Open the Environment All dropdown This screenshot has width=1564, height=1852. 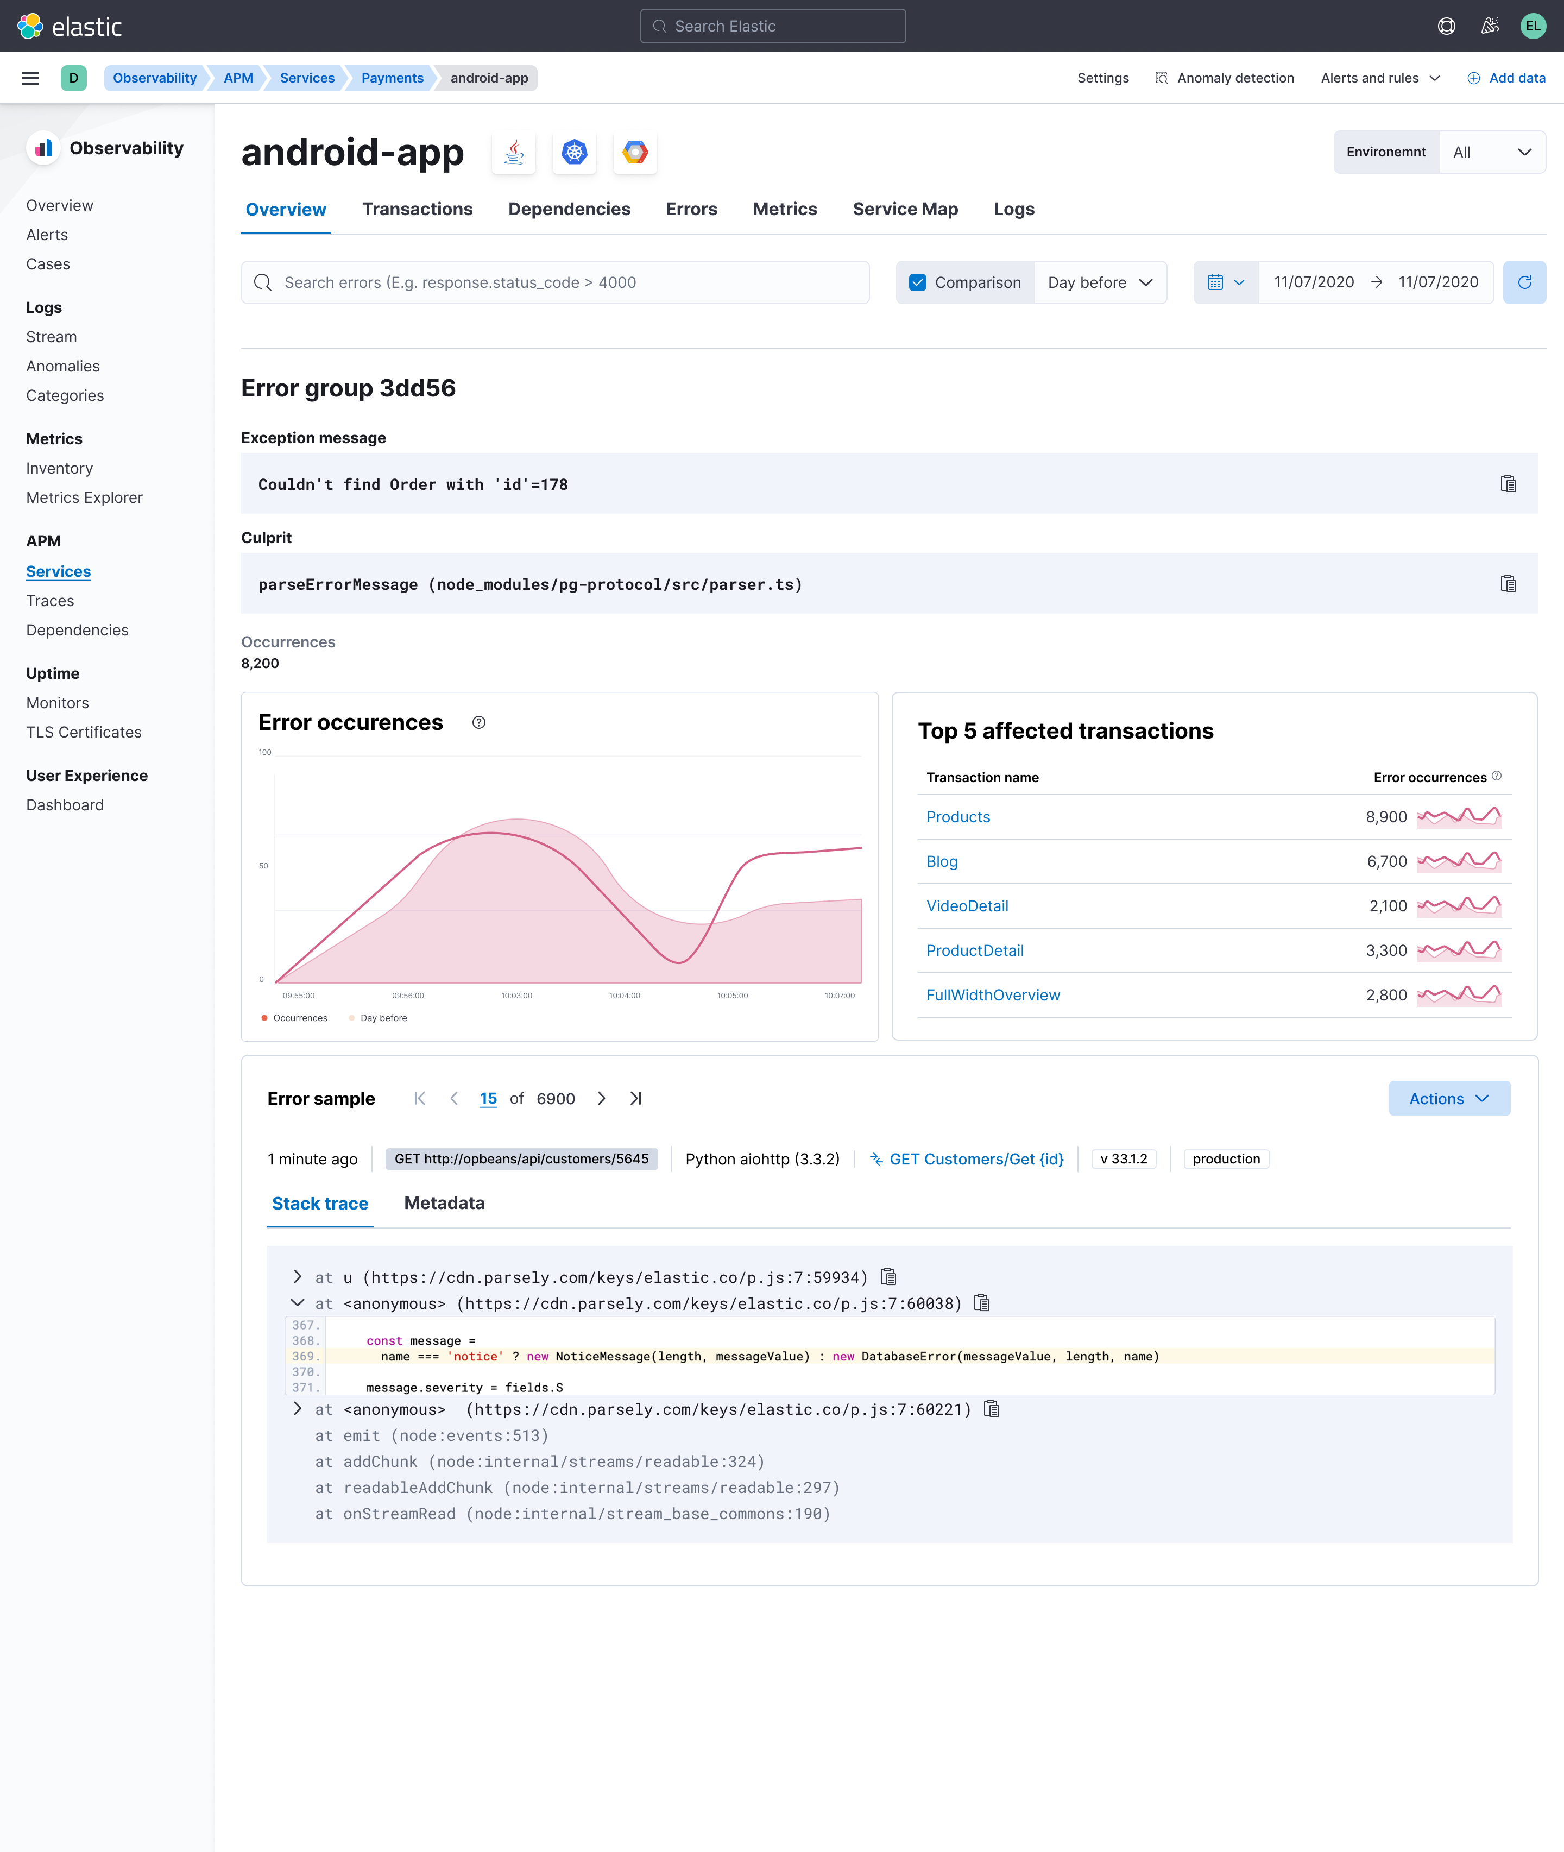pos(1492,153)
